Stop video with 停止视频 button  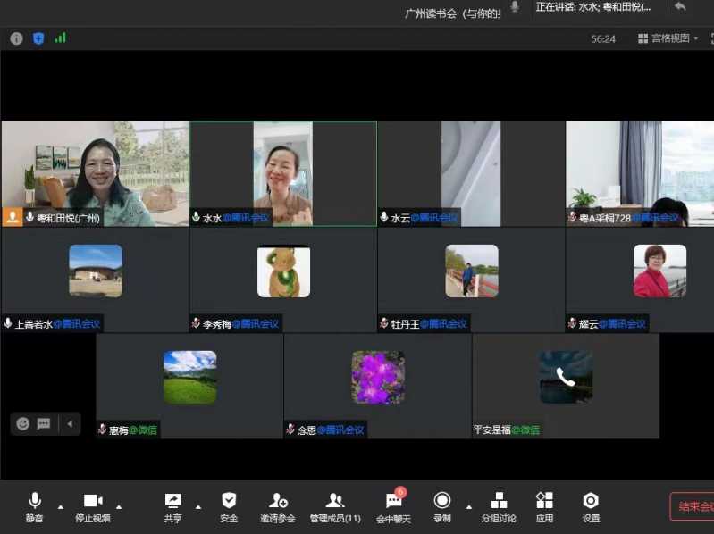point(93,506)
